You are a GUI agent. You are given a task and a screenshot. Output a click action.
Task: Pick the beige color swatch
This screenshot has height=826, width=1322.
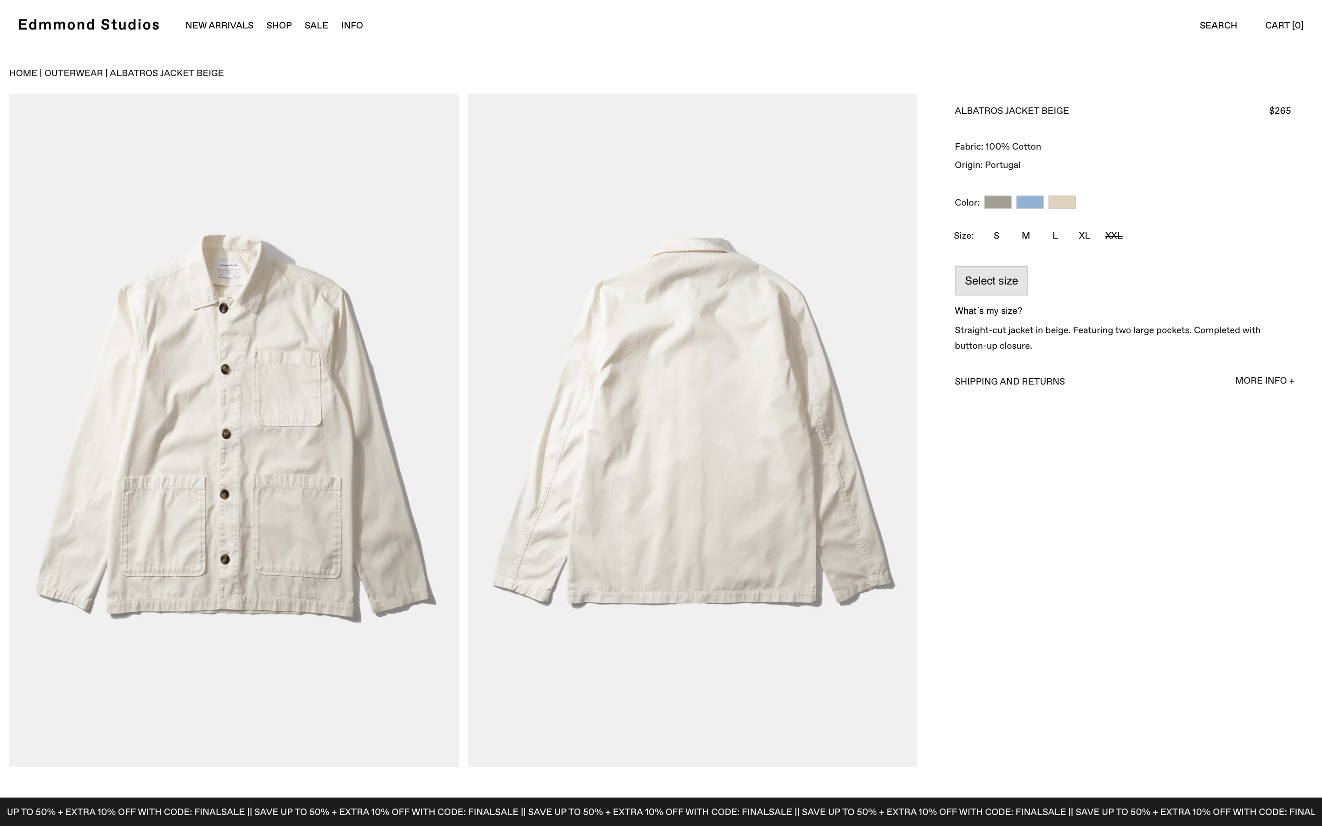tap(1062, 203)
